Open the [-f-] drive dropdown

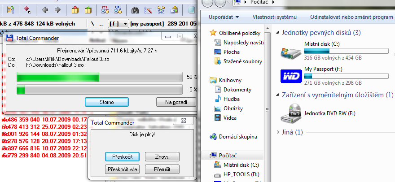[118, 24]
